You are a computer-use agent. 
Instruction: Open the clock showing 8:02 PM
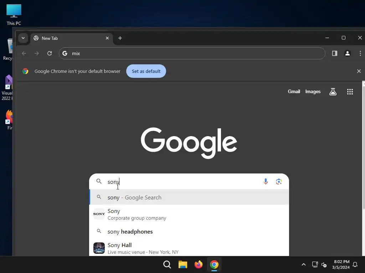[x=341, y=264]
